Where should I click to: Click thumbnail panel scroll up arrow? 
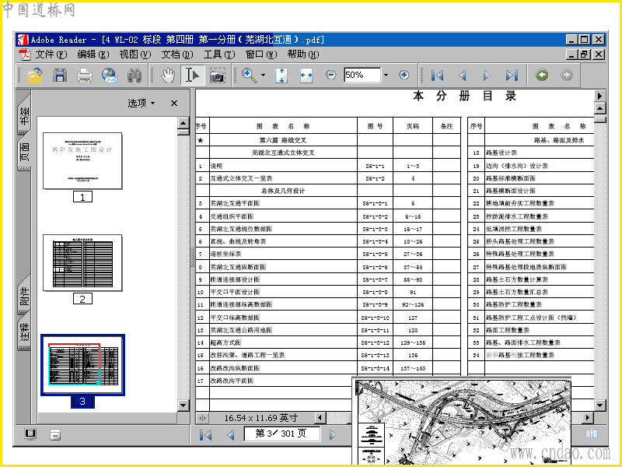tap(183, 122)
